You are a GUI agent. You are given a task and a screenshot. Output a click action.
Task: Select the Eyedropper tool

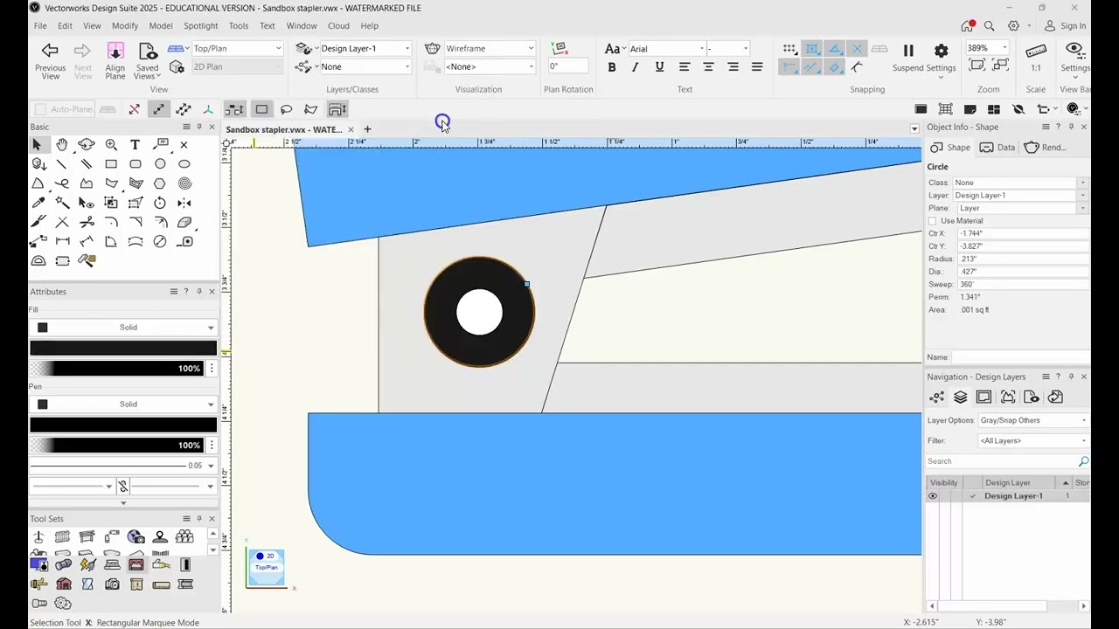pyautogui.click(x=38, y=203)
